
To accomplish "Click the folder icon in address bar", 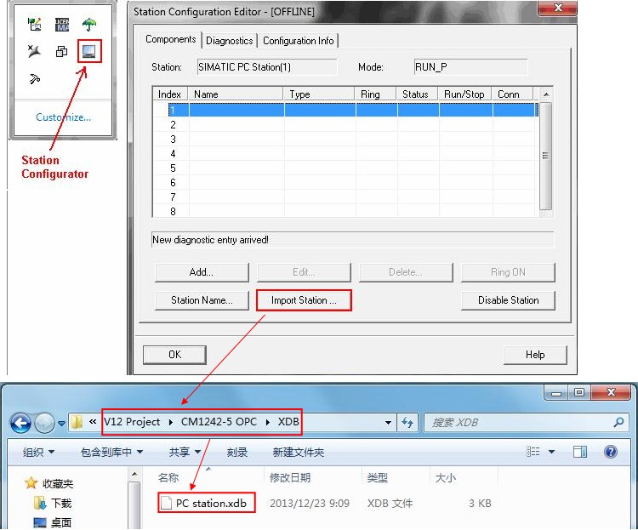I will 77,422.
